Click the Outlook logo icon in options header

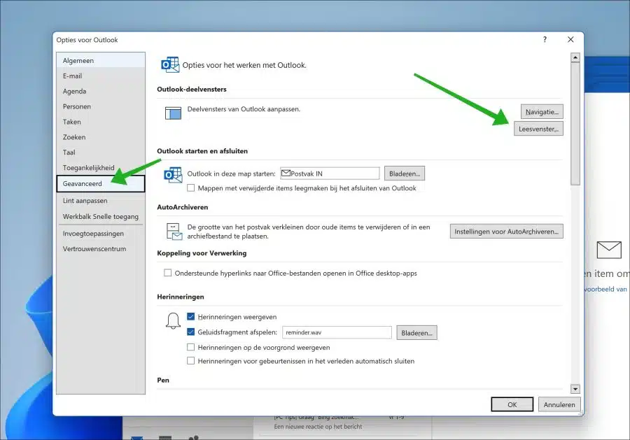coord(170,64)
